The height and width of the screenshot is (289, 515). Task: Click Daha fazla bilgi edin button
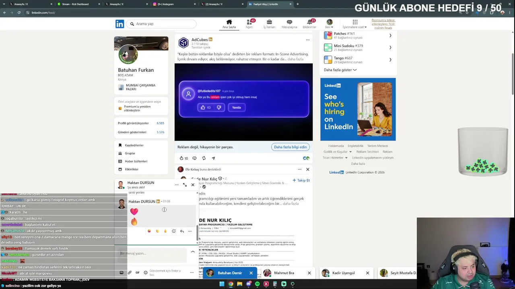(x=290, y=147)
